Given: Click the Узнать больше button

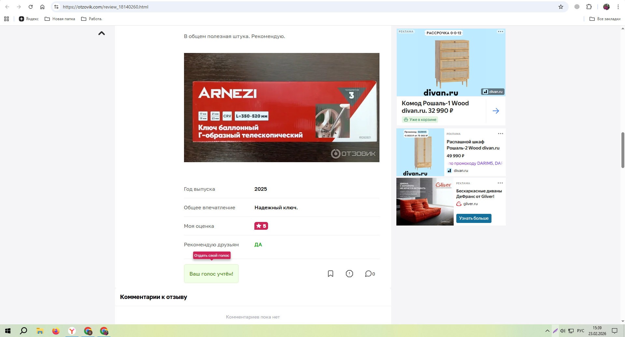Looking at the screenshot, I should tap(474, 218).
